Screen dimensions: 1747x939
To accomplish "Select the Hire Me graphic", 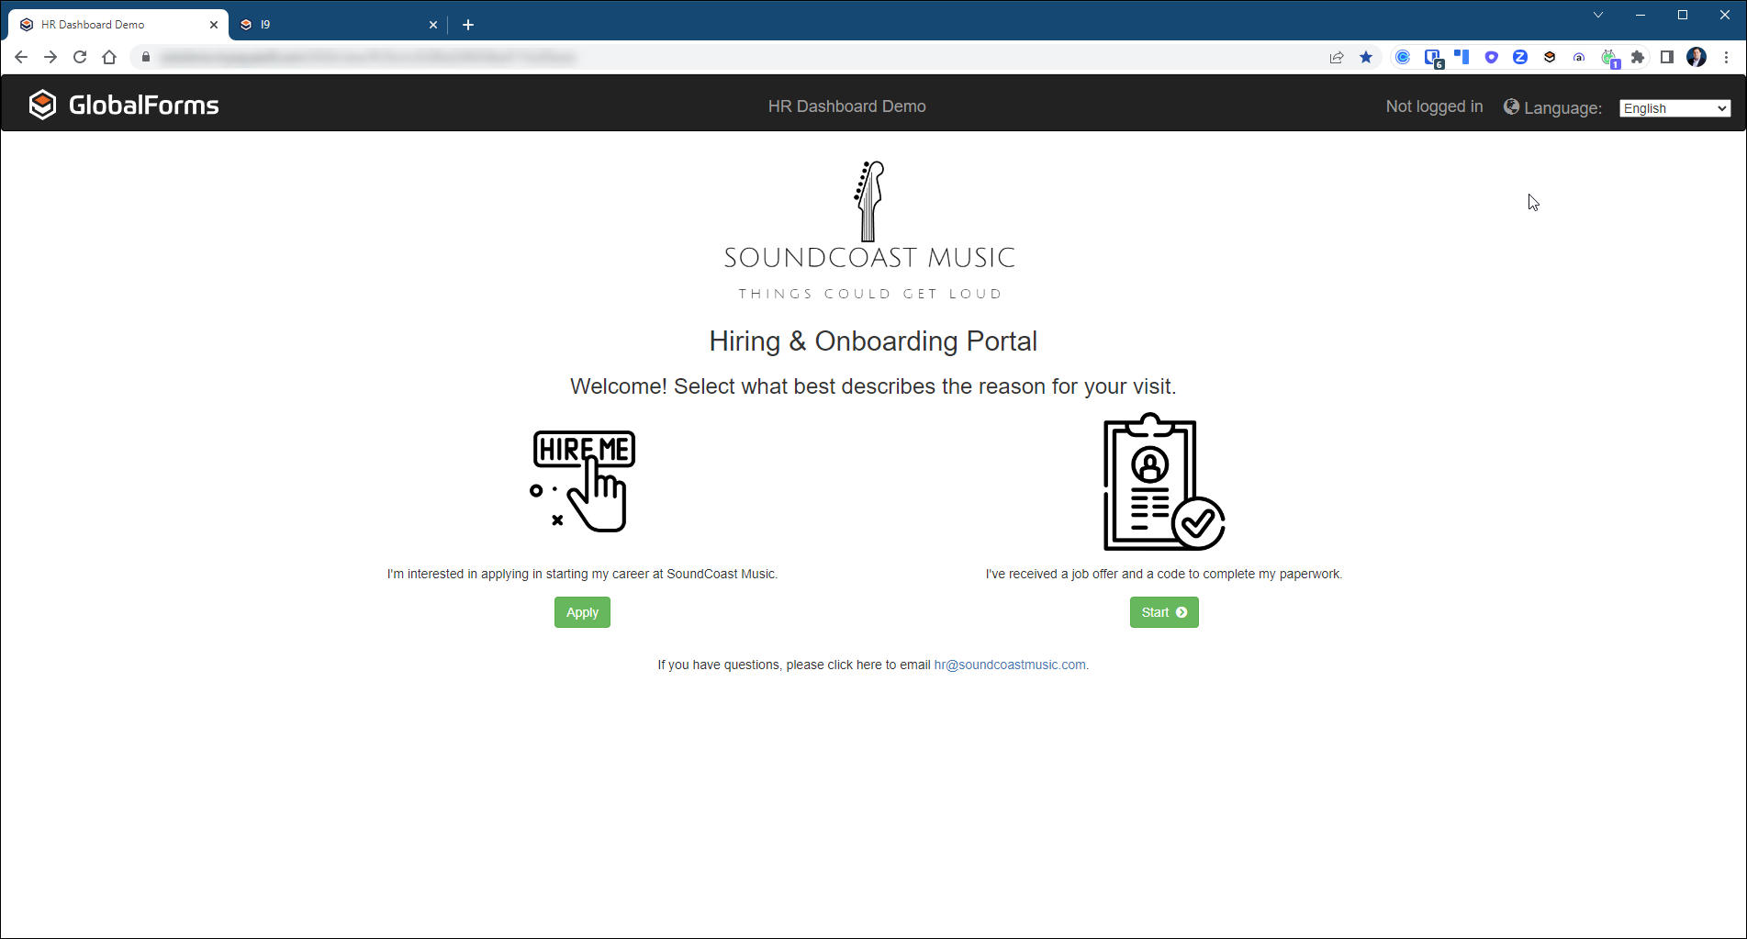I will pyautogui.click(x=583, y=480).
